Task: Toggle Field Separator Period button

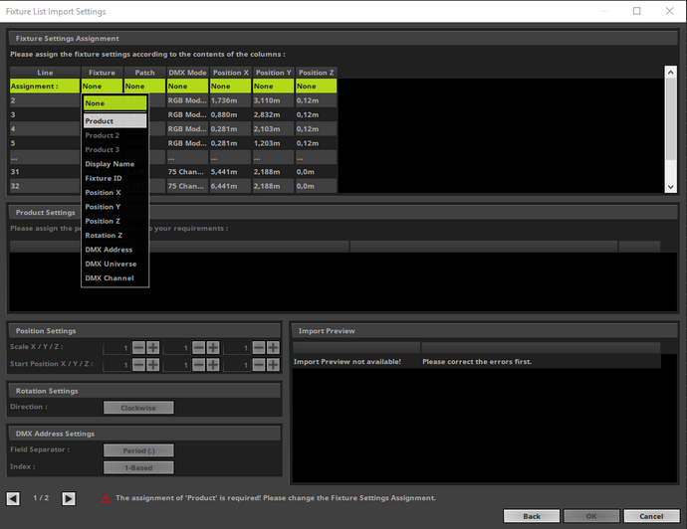Action: point(138,450)
